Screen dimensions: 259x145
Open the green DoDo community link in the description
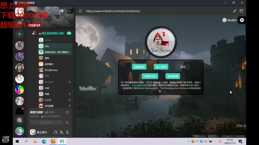click(139, 85)
